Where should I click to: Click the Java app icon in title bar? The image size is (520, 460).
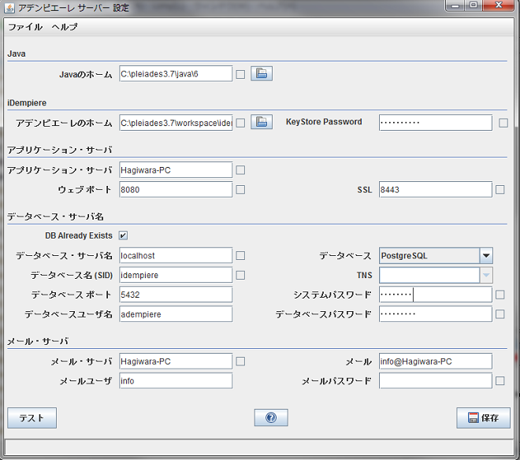click(9, 8)
